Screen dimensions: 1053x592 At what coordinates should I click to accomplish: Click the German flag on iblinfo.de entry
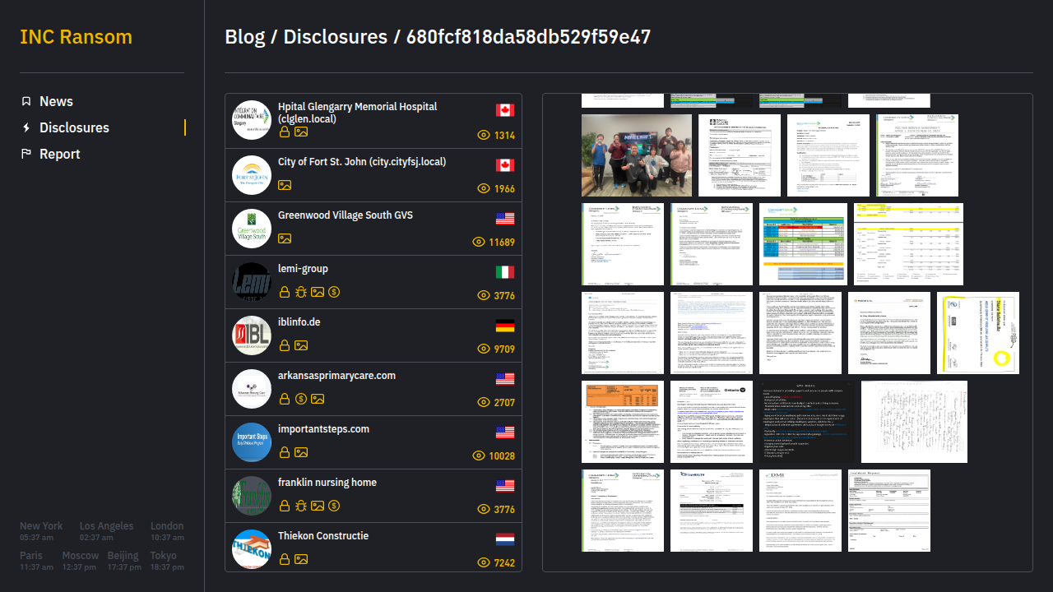click(505, 326)
